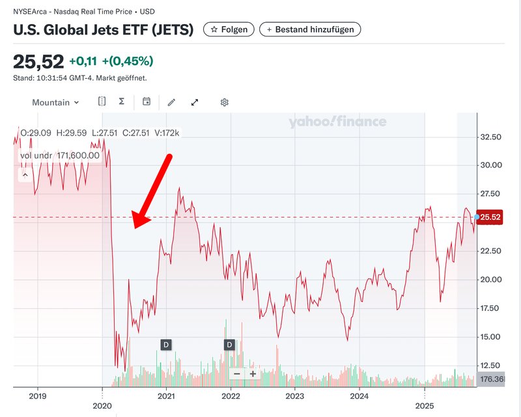
Task: Open the calendar events icon
Action: click(x=147, y=102)
